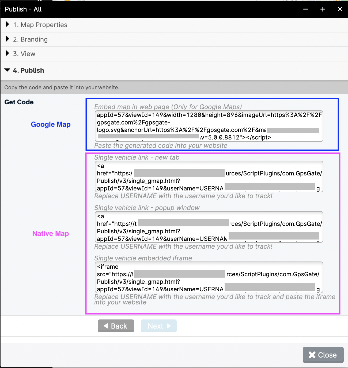Expand the View section arrow

(x=7, y=53)
